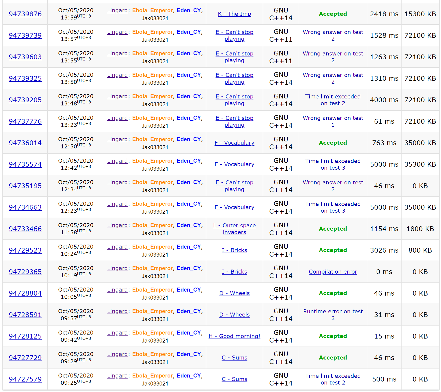Open submission 94739205

click(25, 100)
